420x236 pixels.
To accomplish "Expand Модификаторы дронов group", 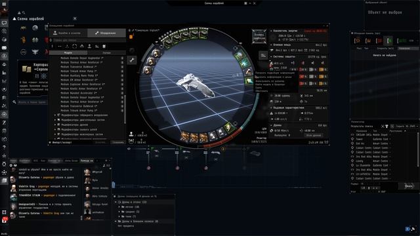I will pos(55,125).
